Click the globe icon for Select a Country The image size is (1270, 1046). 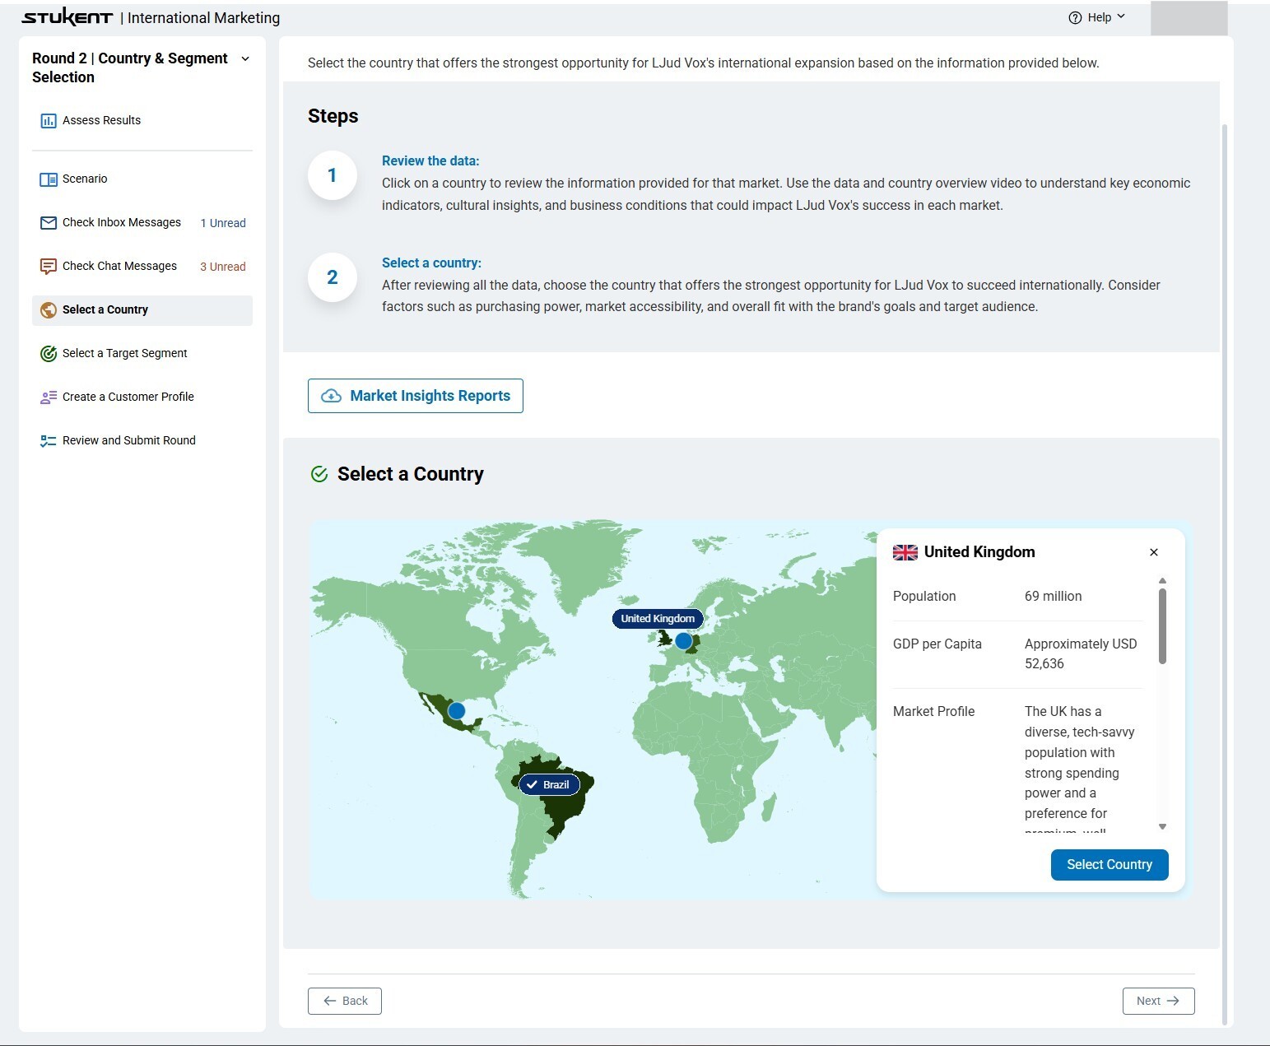tap(49, 310)
